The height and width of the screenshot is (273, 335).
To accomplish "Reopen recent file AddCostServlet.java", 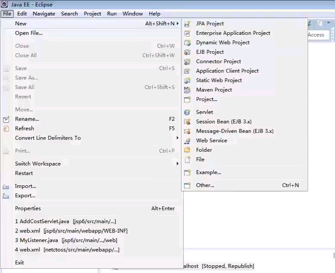I will [92, 221].
